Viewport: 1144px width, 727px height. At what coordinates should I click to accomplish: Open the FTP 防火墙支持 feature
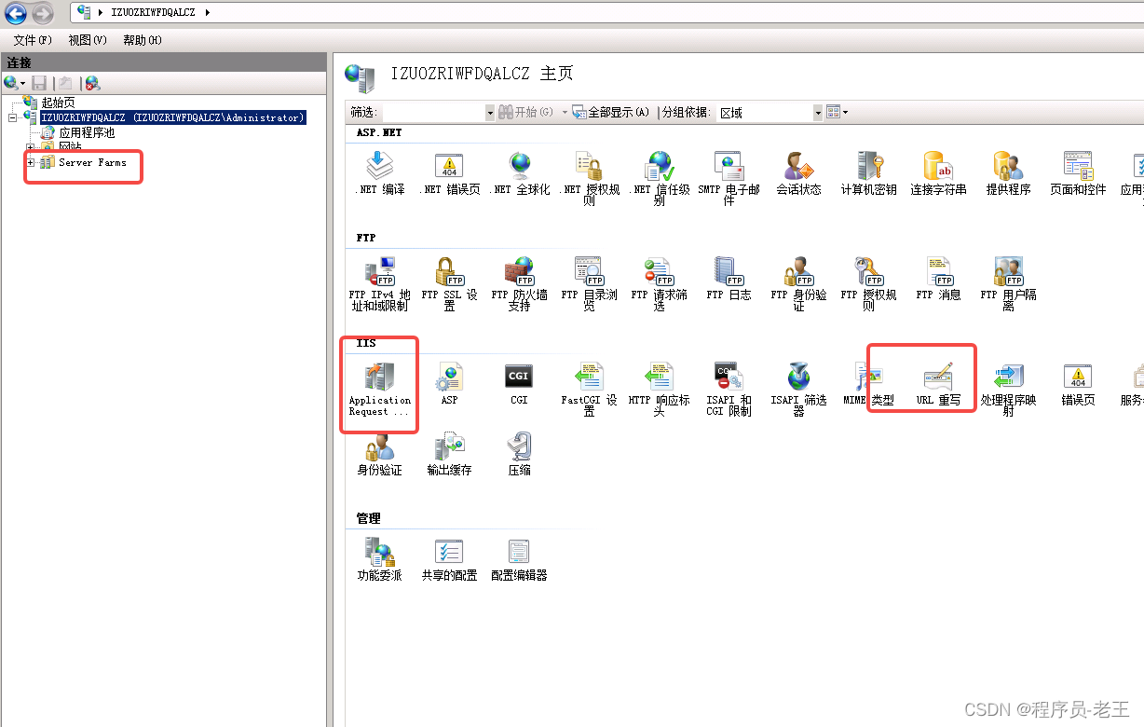[519, 283]
